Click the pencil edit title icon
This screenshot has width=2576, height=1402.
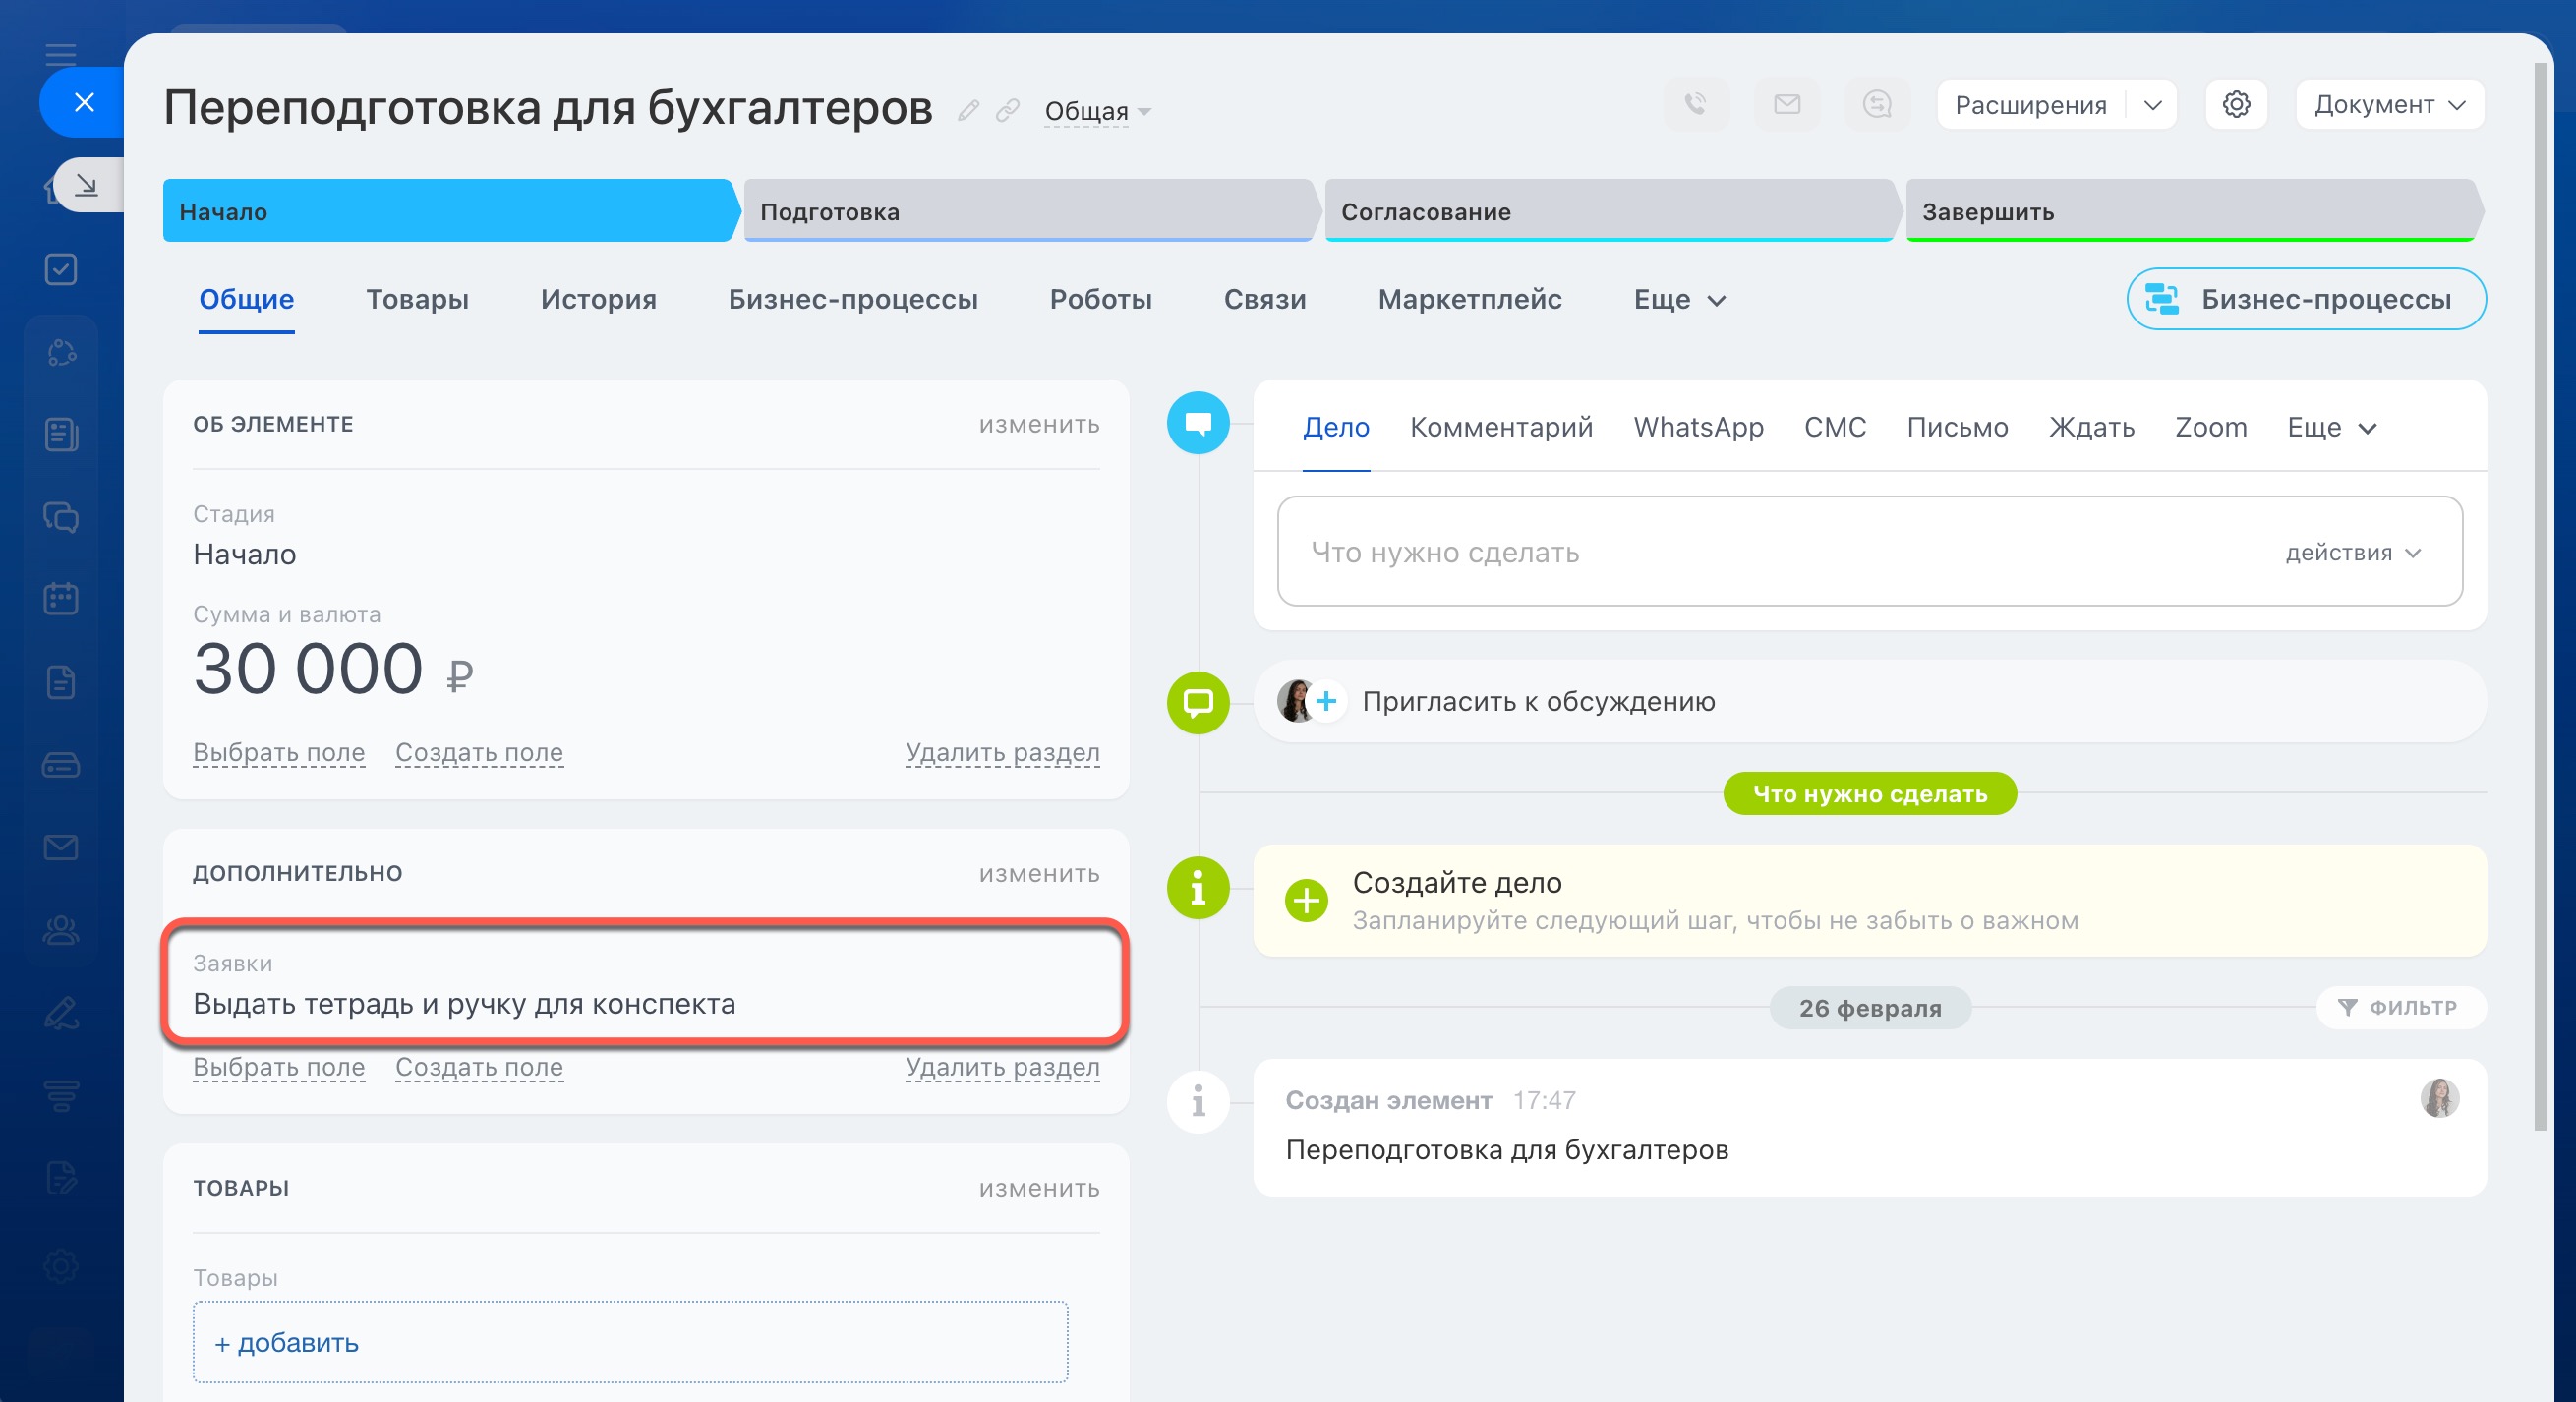click(967, 110)
